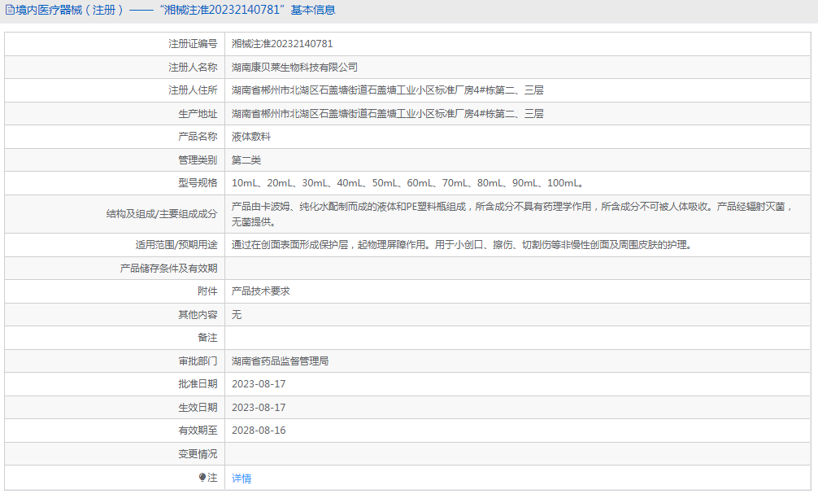This screenshot has width=818, height=494.
Task: Click the 注册人名称 label
Action: (193, 68)
